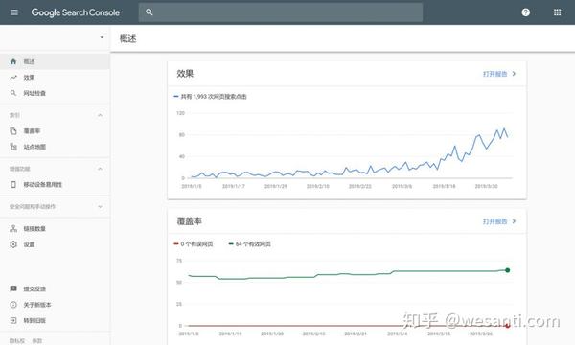
Task: Open 覆盖率 in the sidebar
Action: (55, 131)
